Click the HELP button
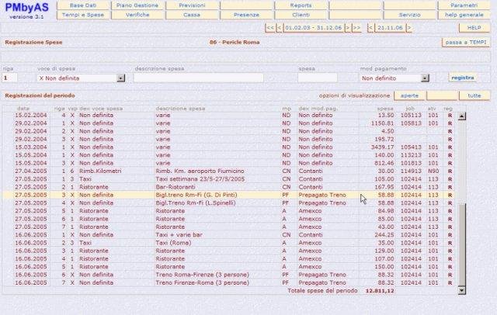This screenshot has height=315, width=497. click(474, 28)
